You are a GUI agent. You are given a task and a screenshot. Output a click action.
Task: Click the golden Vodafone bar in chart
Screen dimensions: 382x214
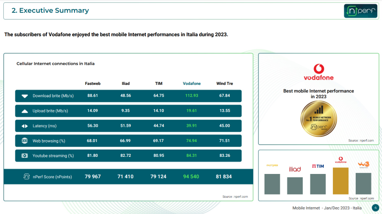pos(341,181)
